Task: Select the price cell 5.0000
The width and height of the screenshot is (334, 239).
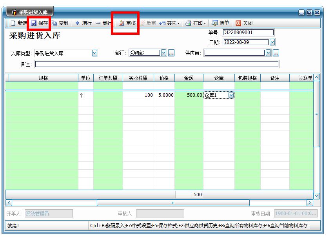Action: tap(164, 95)
